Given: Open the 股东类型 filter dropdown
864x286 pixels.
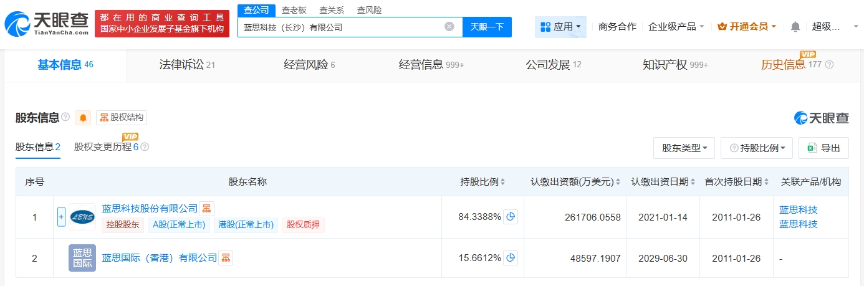Looking at the screenshot, I should [684, 148].
